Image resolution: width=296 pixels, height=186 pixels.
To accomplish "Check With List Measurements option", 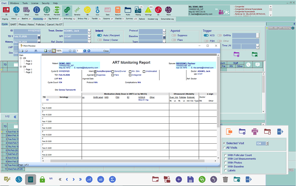I will coord(225,159).
